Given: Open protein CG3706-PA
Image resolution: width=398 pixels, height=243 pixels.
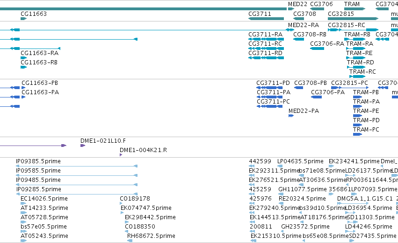Looking at the screenshot, I should [x=328, y=92].
